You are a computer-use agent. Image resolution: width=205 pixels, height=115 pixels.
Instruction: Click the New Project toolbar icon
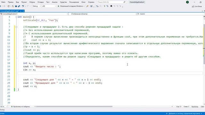8,6
